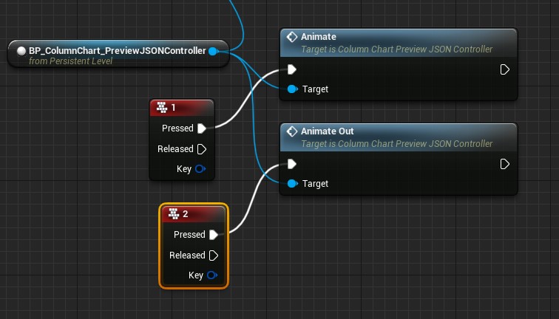559x319 pixels.
Task: Click the Pressed label on key 1 node
Action: (177, 128)
